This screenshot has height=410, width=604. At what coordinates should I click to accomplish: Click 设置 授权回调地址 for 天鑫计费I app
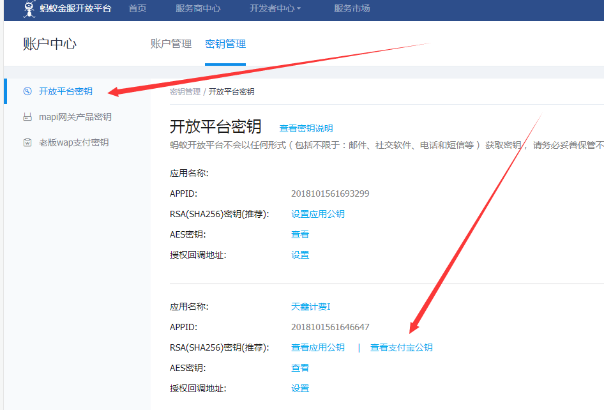(x=300, y=388)
